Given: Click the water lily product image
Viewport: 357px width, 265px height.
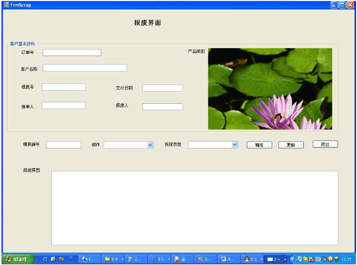Looking at the screenshot, I should coord(270,88).
